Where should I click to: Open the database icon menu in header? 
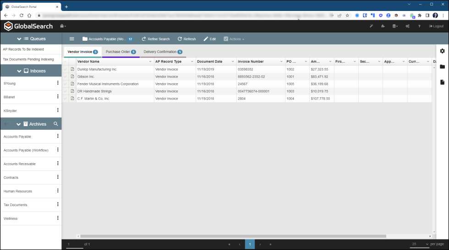(395, 26)
